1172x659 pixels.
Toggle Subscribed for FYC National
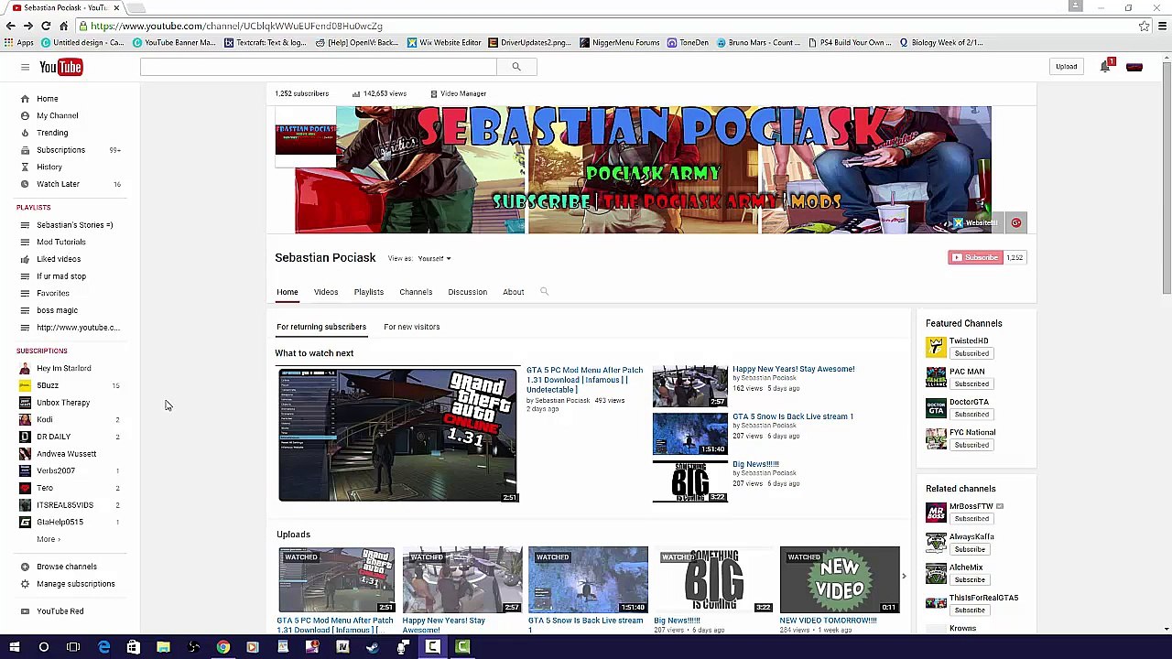pyautogui.click(x=971, y=445)
